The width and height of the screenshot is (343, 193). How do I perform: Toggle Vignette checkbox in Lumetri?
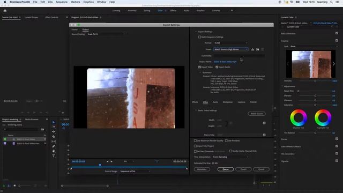[337, 161]
